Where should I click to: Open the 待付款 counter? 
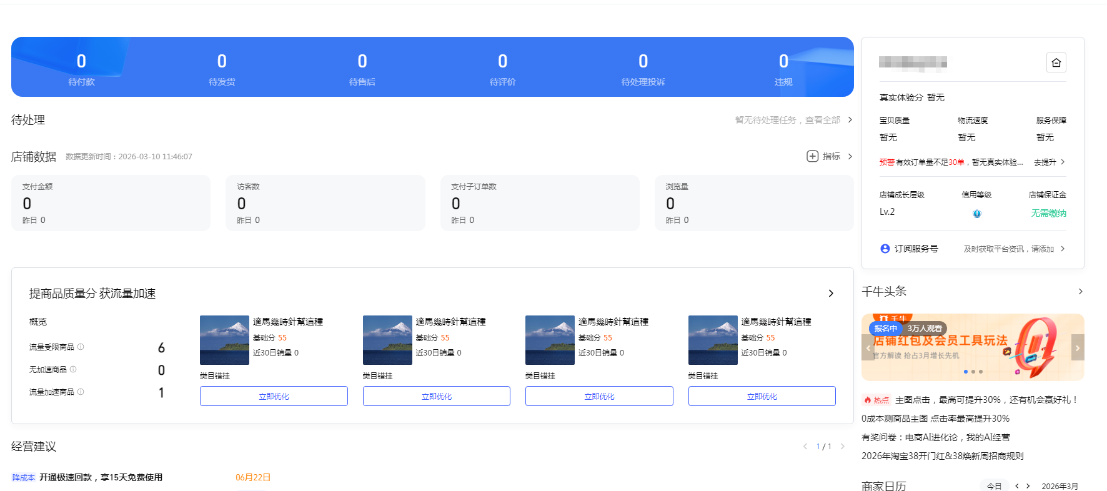point(81,69)
